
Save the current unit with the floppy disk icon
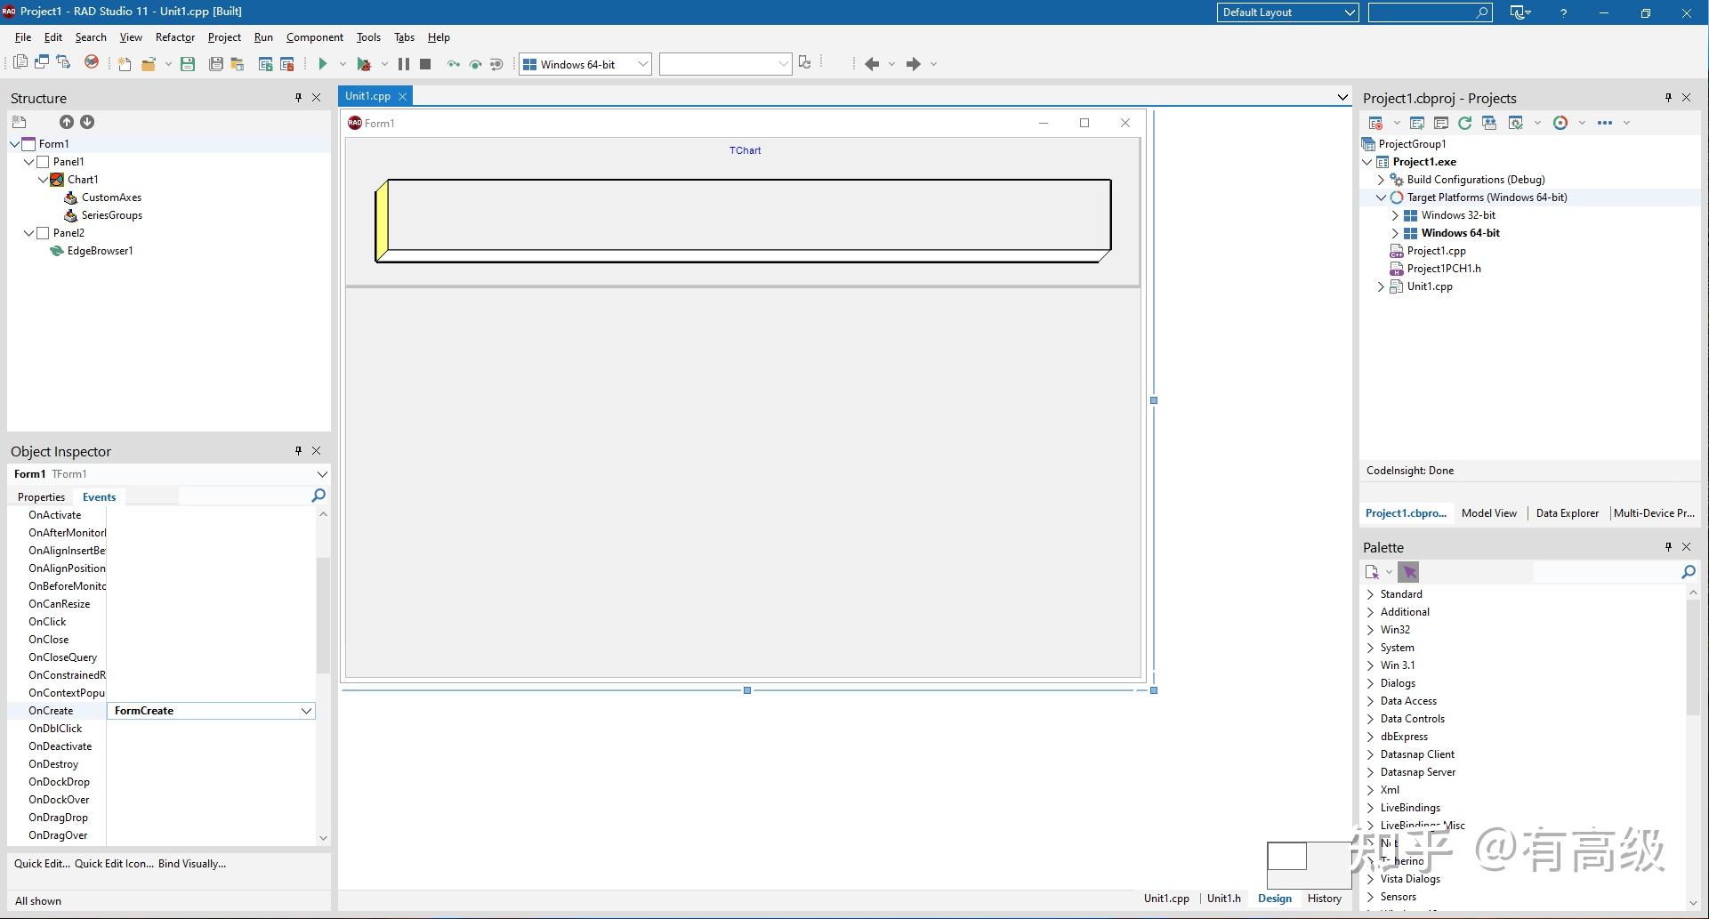click(187, 63)
